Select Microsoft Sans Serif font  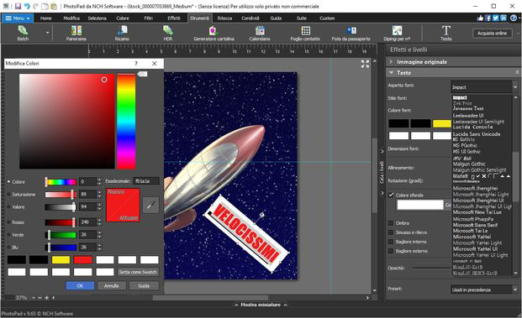[475, 225]
